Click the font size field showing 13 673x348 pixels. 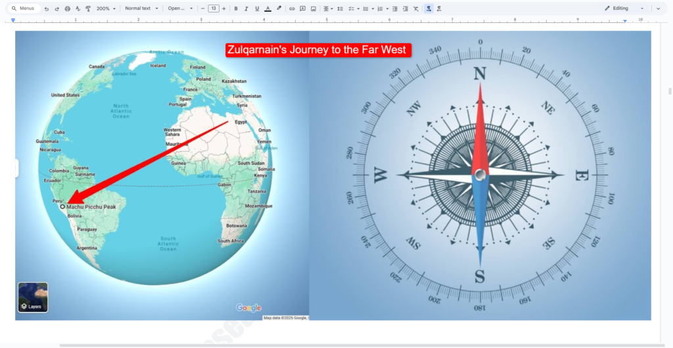pos(214,9)
